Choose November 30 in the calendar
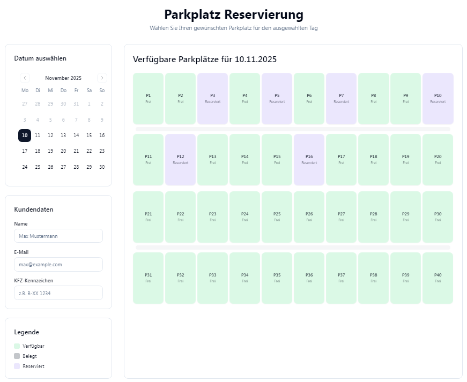Viewport: 467px width, 382px height. [x=102, y=167]
